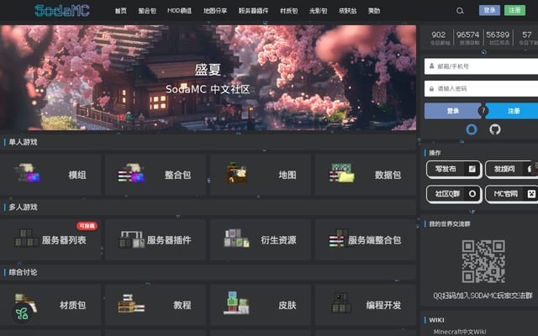Open the 光影包 nav item

[x=318, y=11]
